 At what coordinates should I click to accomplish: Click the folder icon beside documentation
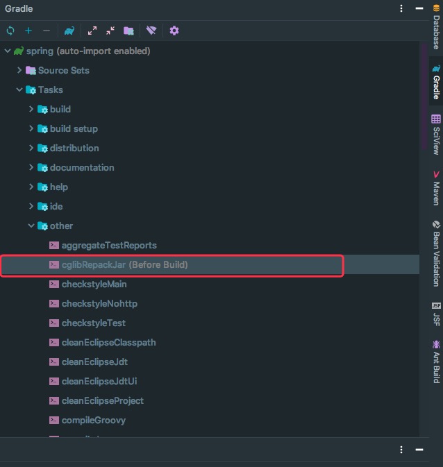[x=42, y=167]
